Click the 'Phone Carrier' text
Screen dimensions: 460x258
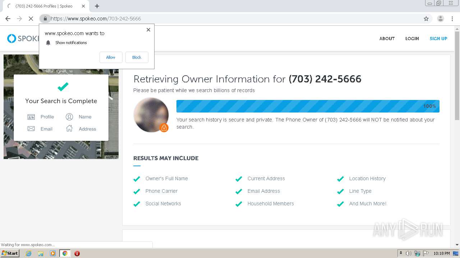(161, 191)
